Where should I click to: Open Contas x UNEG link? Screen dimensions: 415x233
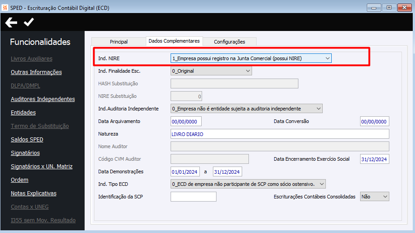[x=30, y=207]
